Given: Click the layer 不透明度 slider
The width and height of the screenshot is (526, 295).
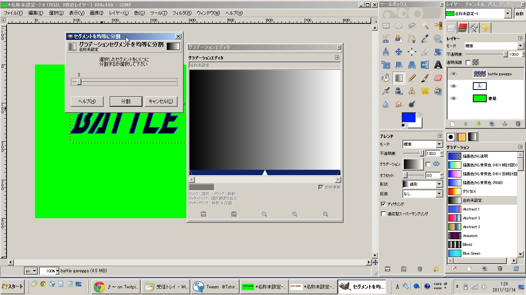Looking at the screenshot, I should 487,55.
